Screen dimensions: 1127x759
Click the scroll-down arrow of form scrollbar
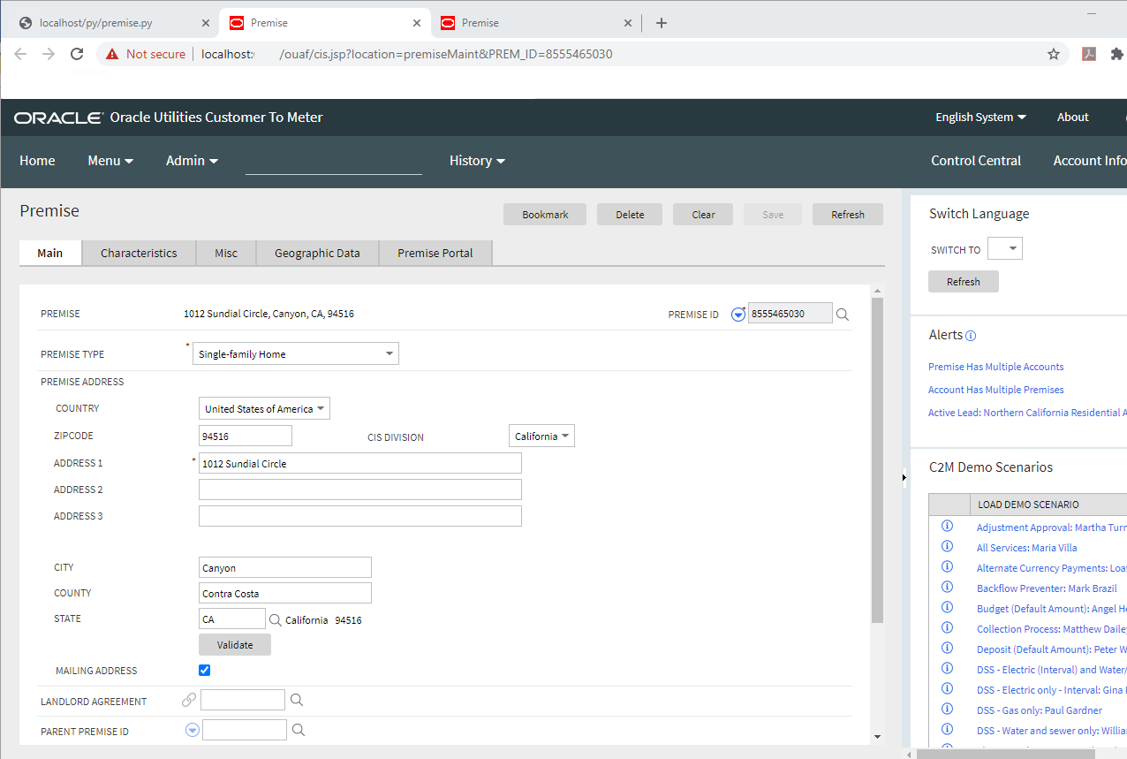[877, 737]
